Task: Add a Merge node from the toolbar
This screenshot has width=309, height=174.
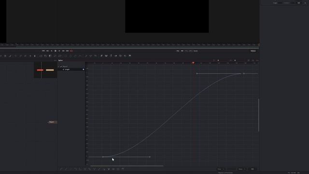Action: 41,56
